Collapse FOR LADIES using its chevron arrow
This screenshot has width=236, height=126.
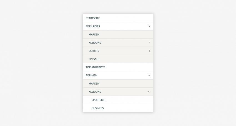[149, 26]
